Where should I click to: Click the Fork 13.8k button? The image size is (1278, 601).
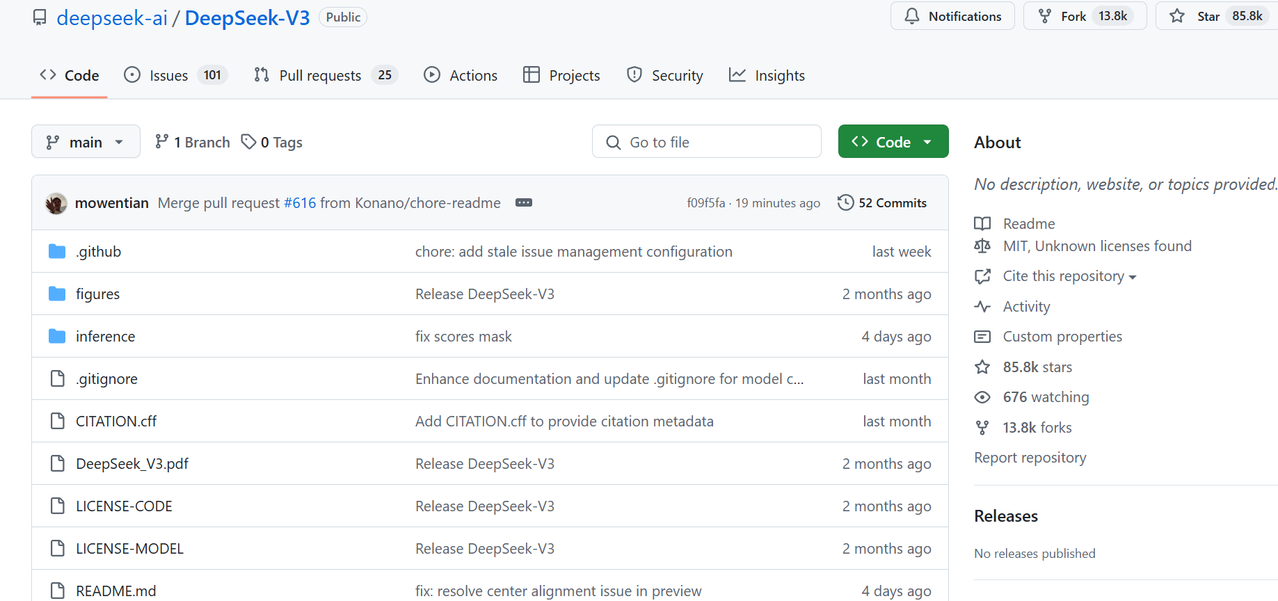[1085, 16]
